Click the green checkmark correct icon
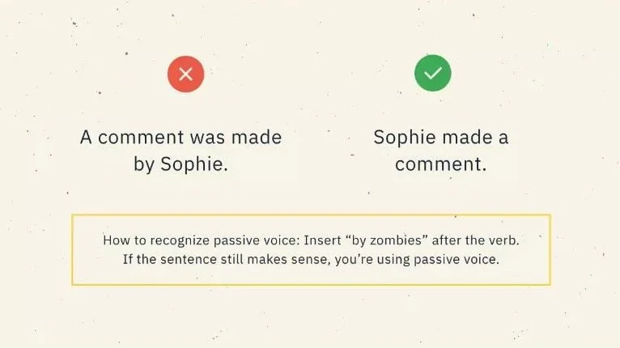 (x=433, y=74)
